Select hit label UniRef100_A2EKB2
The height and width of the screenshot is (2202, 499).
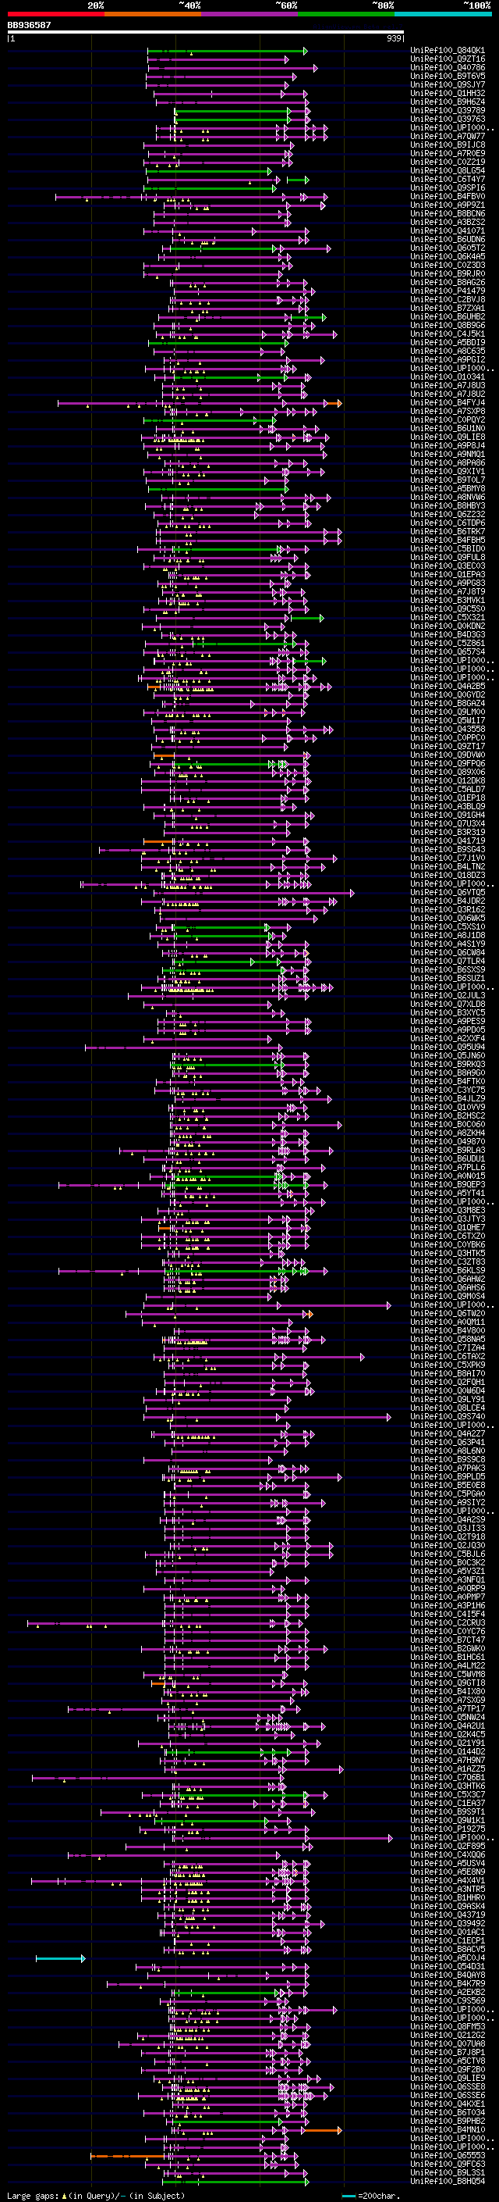[x=448, y=1992]
